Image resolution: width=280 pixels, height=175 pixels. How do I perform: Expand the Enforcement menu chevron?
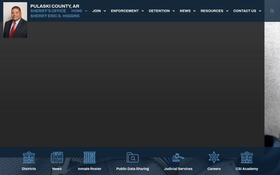[x=143, y=11]
